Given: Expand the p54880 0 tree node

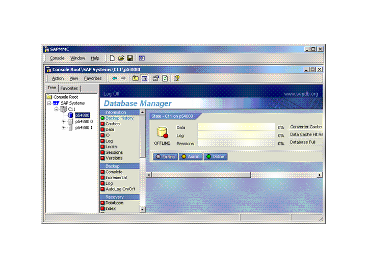Looking at the screenshot, I should (x=64, y=122).
